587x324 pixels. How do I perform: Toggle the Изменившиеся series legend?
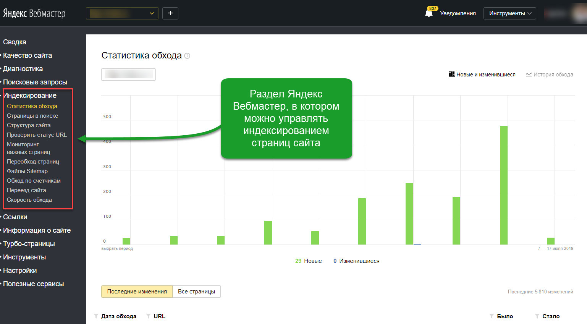tap(356, 261)
